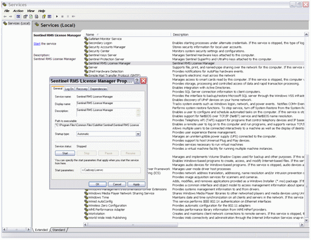
Task: Open the Properties toolbar icon
Action: pos(25,16)
